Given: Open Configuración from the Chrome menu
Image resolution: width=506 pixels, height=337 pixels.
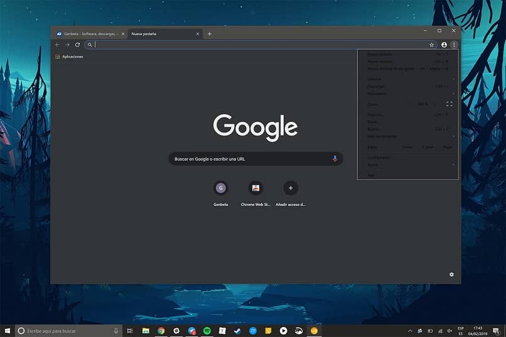Looking at the screenshot, I should click(408, 158).
